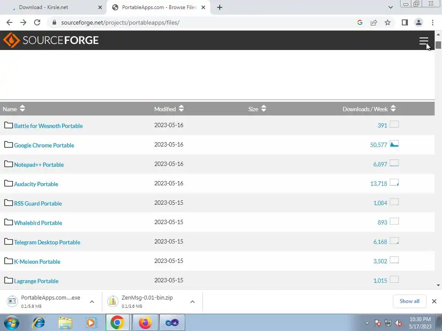
Task: Click the scrollbar down arrow
Action: coord(438,285)
